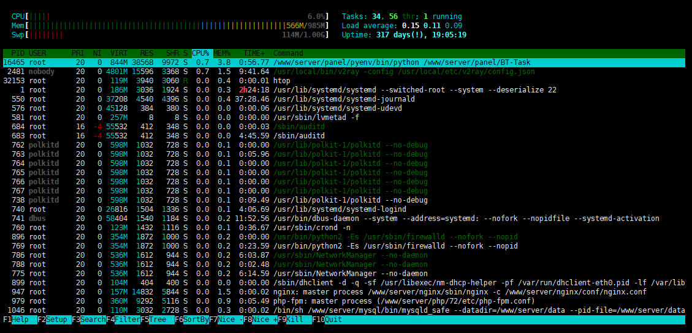Click the CPU usage meter bar

170,17
